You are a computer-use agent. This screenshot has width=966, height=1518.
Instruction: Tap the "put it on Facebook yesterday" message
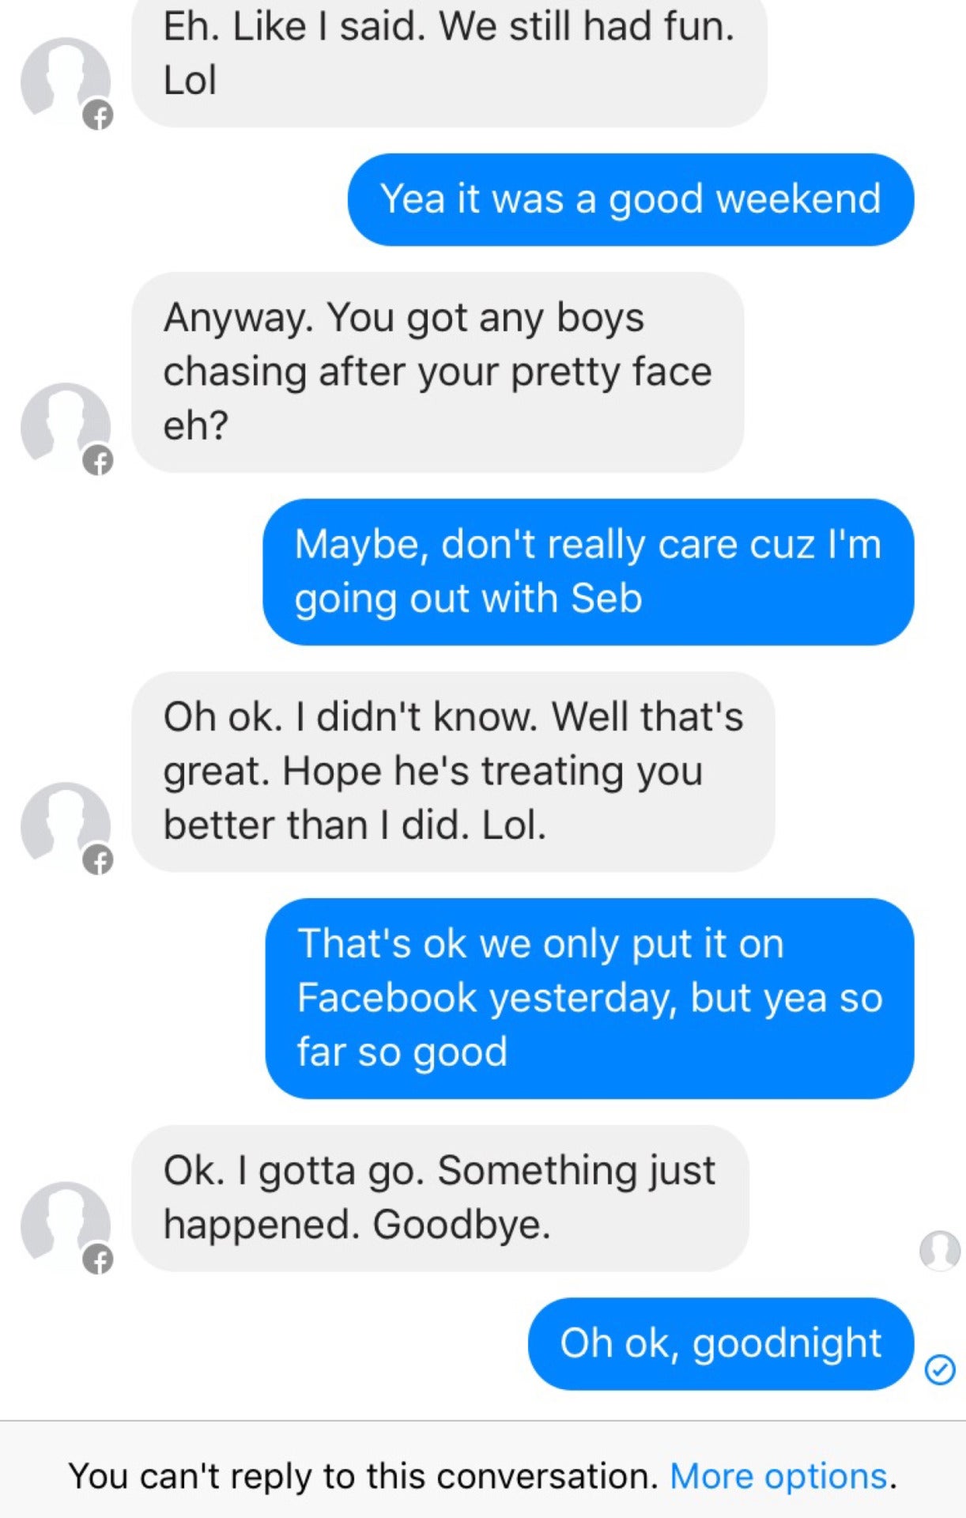pos(589,998)
